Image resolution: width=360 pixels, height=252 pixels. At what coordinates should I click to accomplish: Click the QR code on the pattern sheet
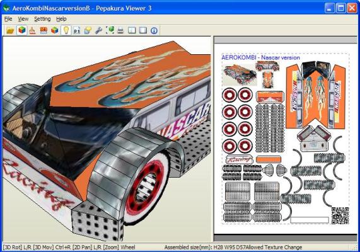click(340, 215)
